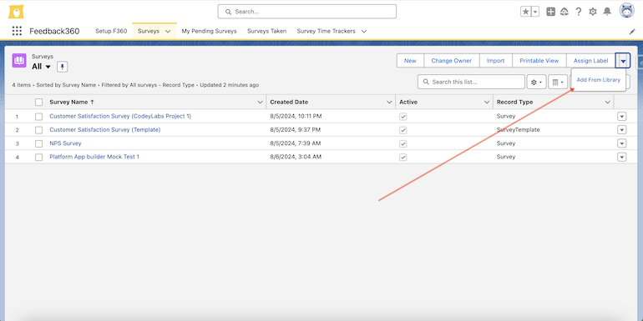Select all rows checkbox in header
Image resolution: width=643 pixels, height=321 pixels.
(x=39, y=102)
